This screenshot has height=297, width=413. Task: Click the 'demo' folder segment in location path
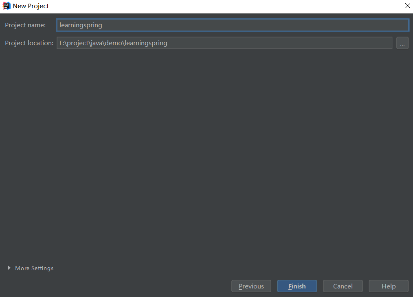pyautogui.click(x=113, y=43)
